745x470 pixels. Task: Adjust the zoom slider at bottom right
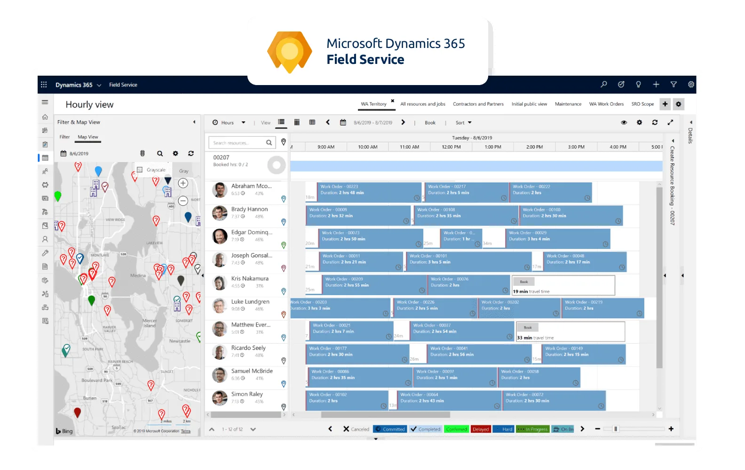[616, 429]
